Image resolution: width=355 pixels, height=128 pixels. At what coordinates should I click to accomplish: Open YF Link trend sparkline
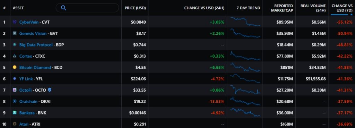pyautogui.click(x=245, y=79)
